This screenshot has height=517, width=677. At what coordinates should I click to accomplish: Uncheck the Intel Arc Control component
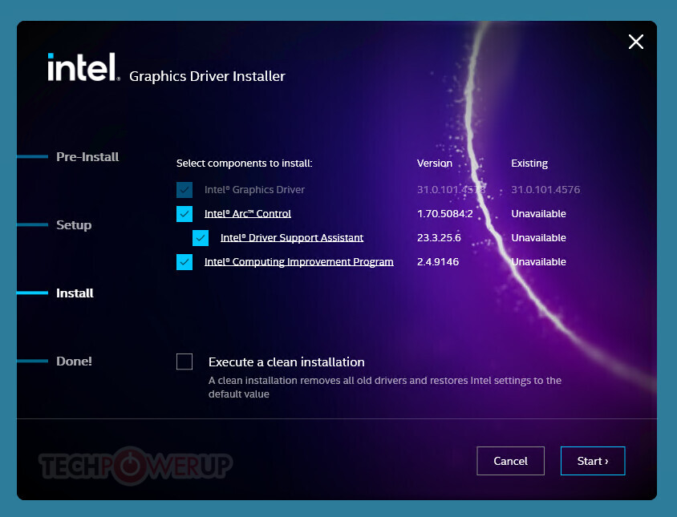(184, 213)
